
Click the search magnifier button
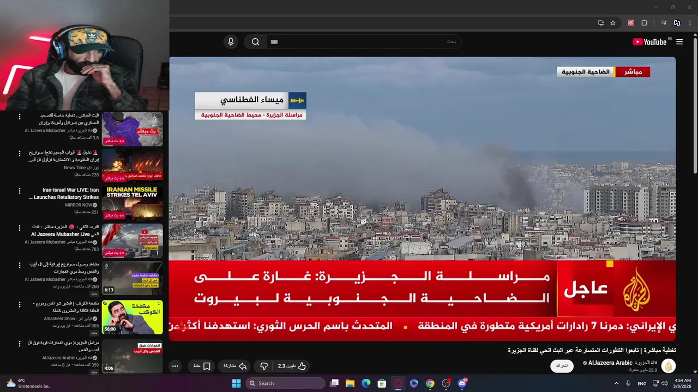pyautogui.click(x=255, y=42)
